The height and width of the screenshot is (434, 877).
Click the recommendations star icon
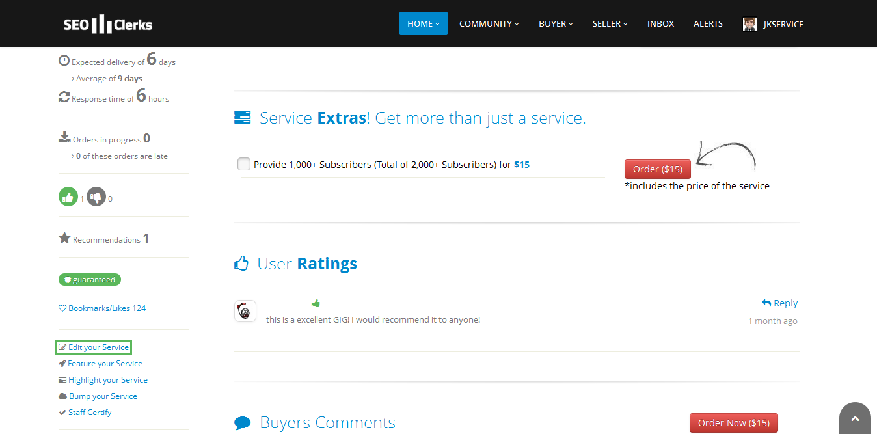click(x=64, y=238)
